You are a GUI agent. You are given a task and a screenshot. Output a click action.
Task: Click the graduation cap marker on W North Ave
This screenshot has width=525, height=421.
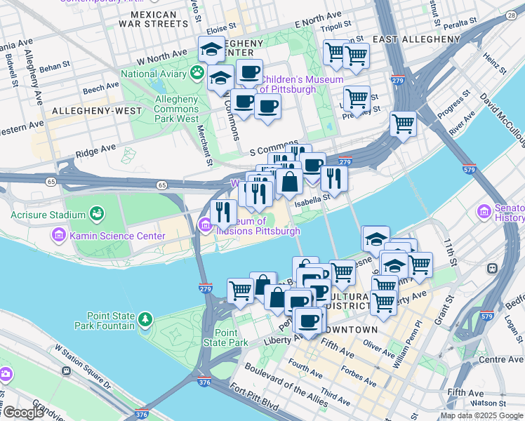(x=211, y=50)
